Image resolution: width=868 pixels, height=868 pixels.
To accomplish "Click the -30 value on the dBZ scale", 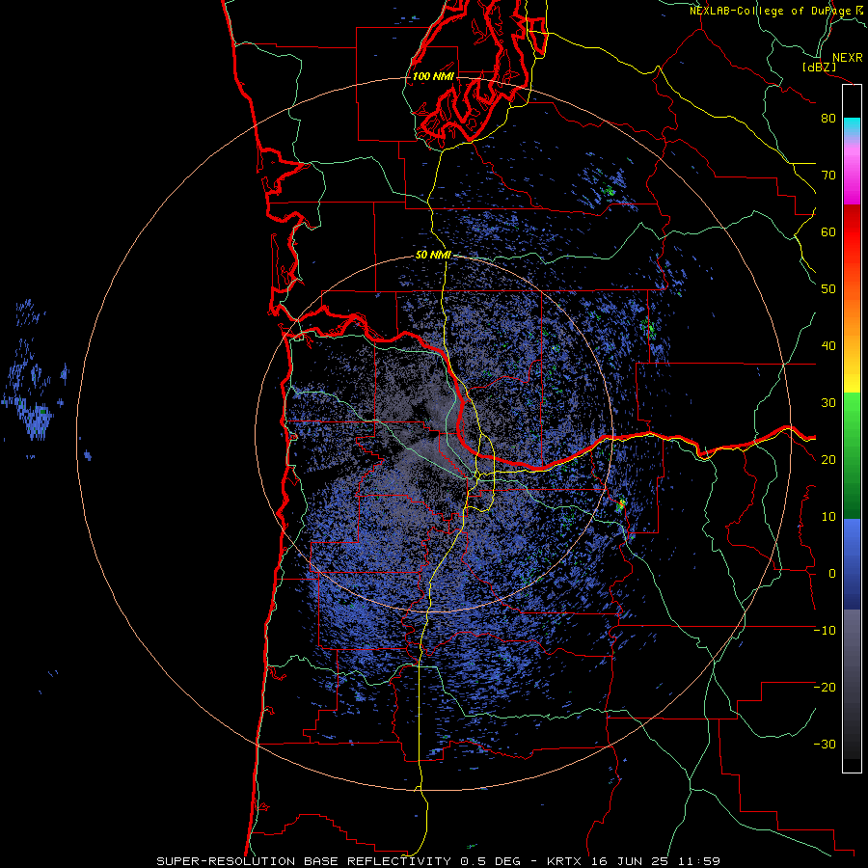I will point(825,744).
